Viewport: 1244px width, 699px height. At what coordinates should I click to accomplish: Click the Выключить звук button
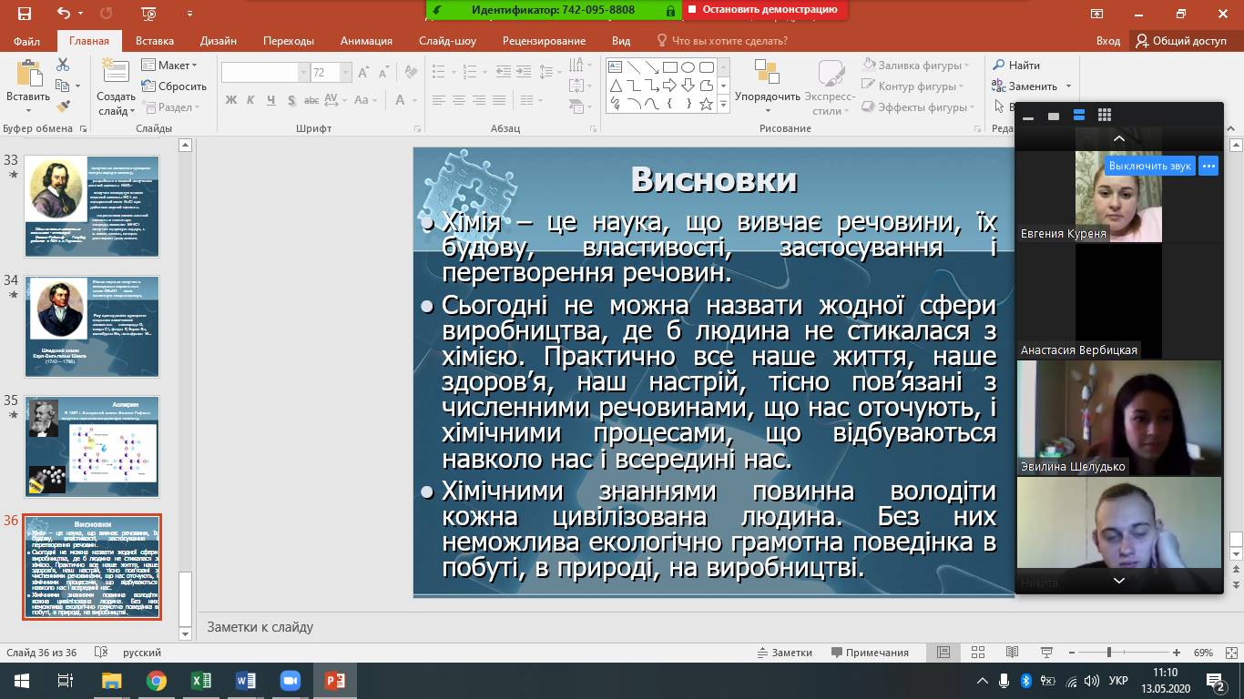tap(1149, 166)
